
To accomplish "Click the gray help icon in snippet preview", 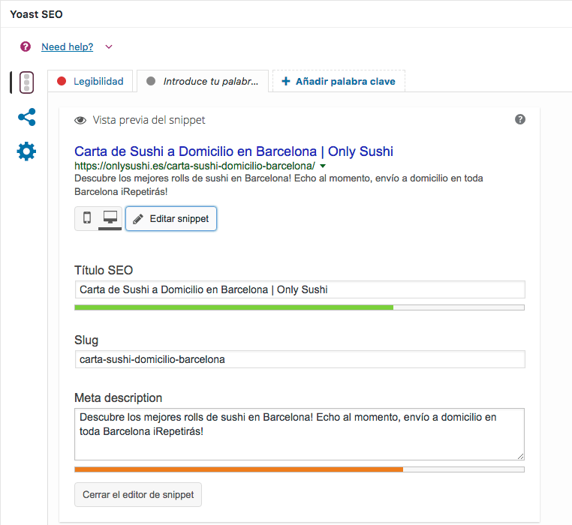I will 520,119.
